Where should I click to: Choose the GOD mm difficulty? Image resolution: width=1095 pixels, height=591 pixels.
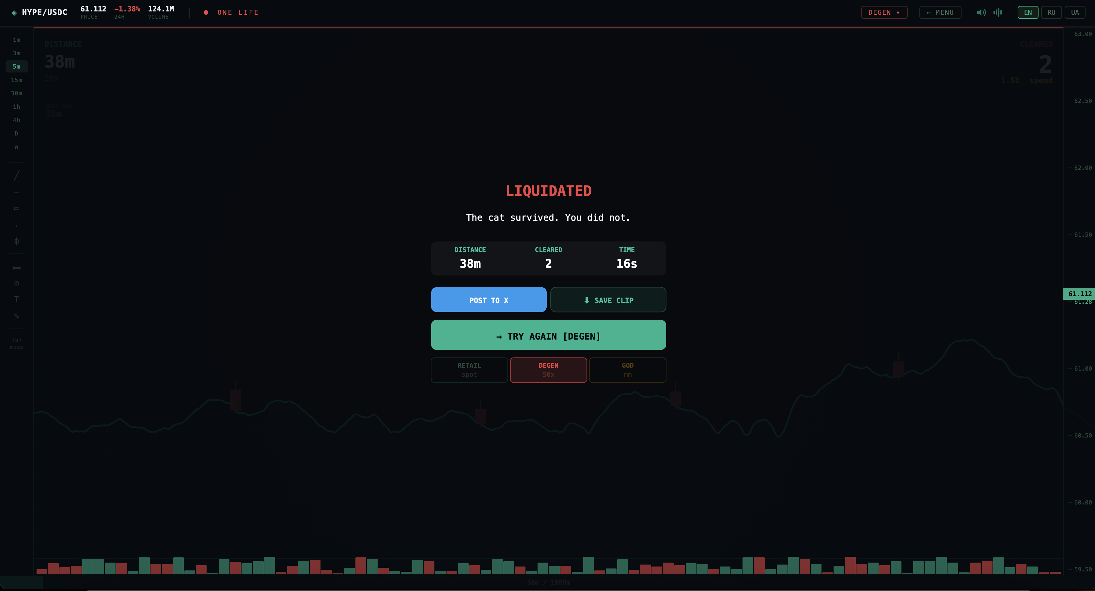(x=628, y=370)
